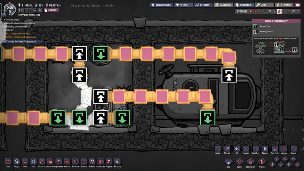Screen dimensions: 304x171
Task: Open the Shipping build category
Action: coord(109,161)
